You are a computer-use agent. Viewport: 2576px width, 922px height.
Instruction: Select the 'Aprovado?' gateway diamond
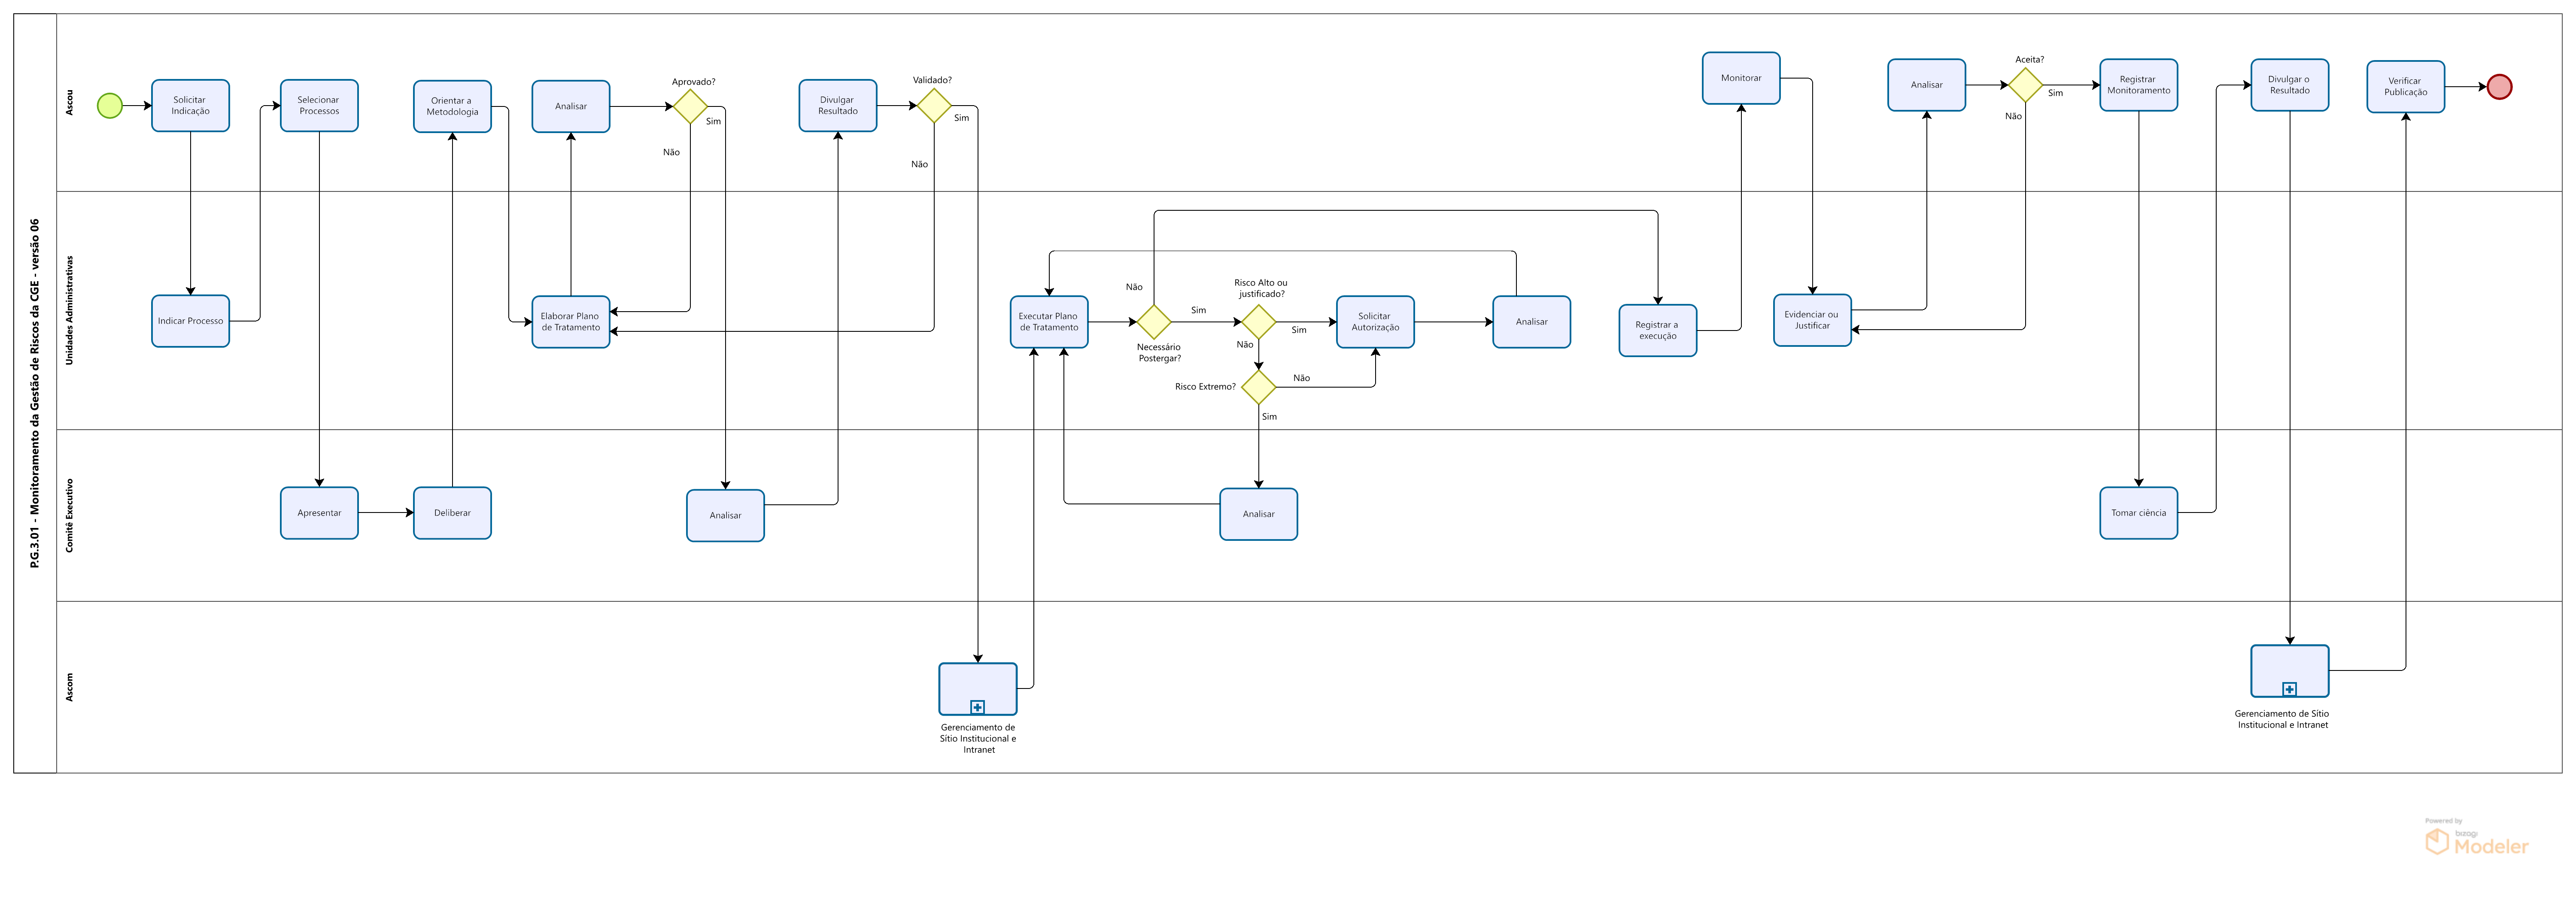pos(690,106)
